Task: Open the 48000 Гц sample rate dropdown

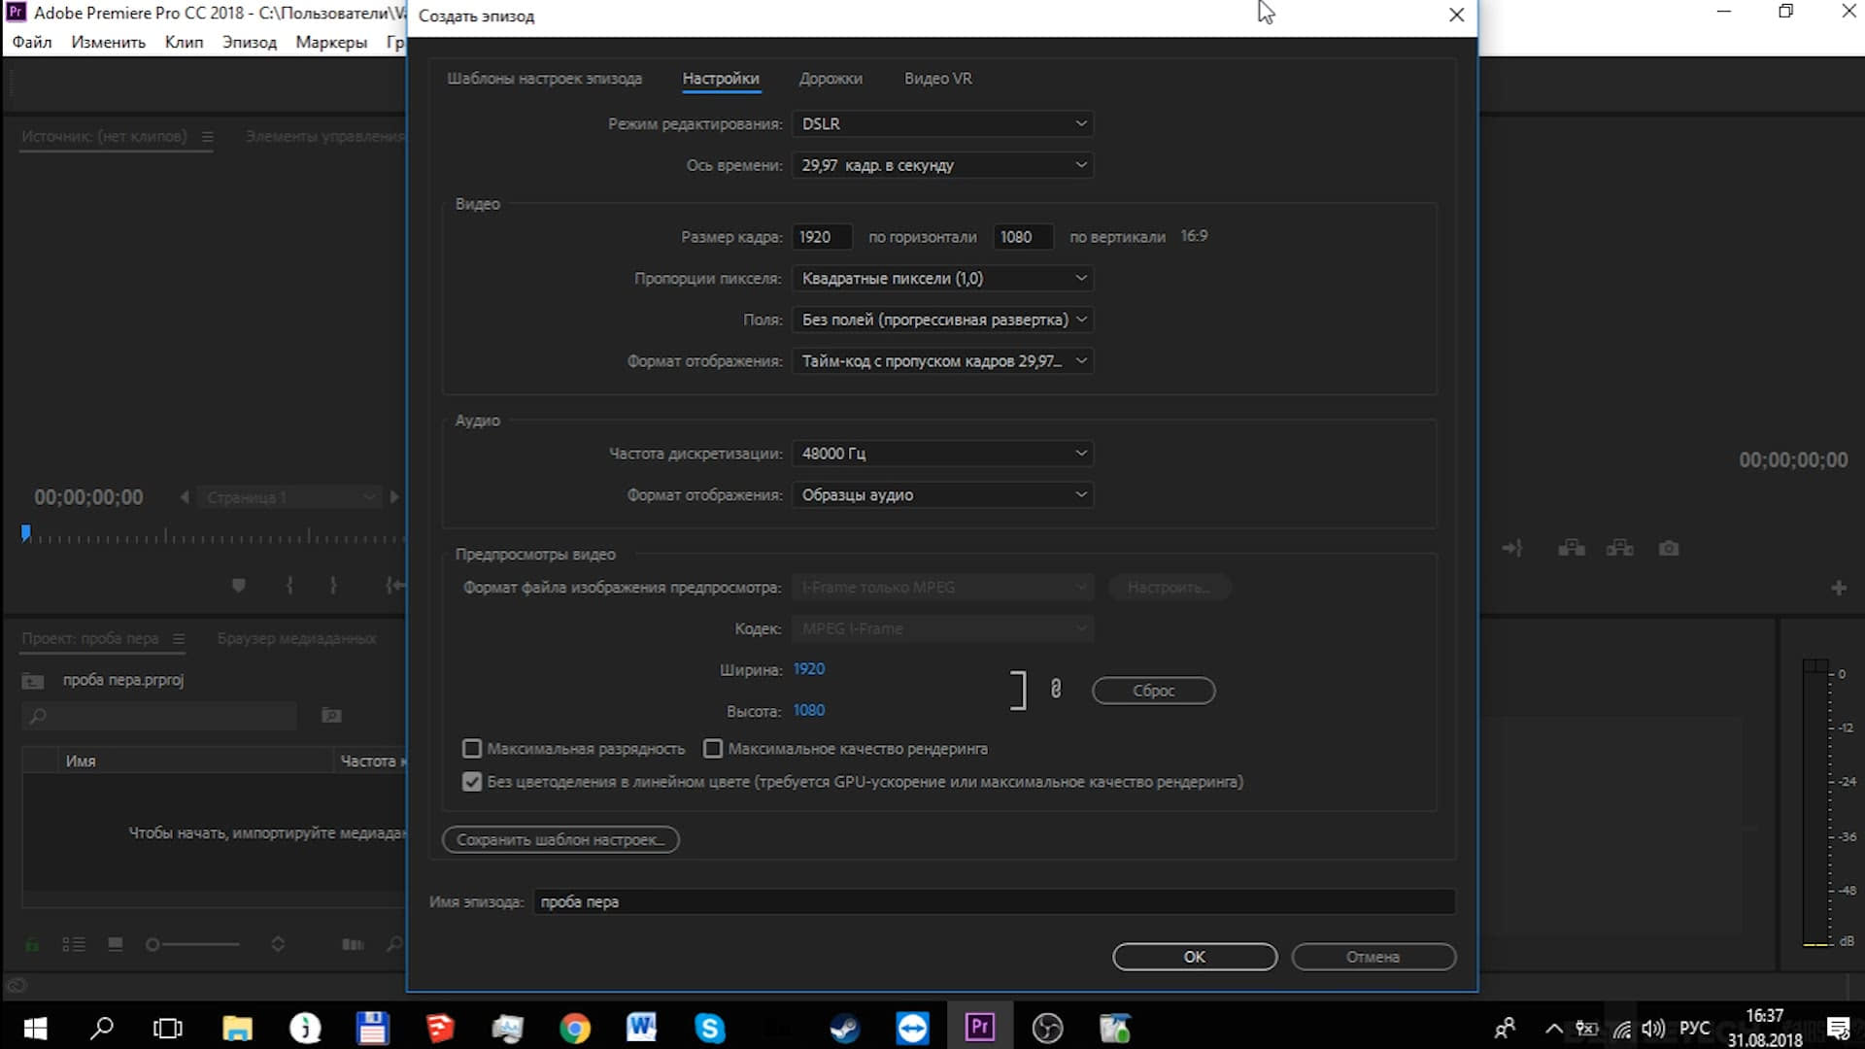Action: point(942,454)
